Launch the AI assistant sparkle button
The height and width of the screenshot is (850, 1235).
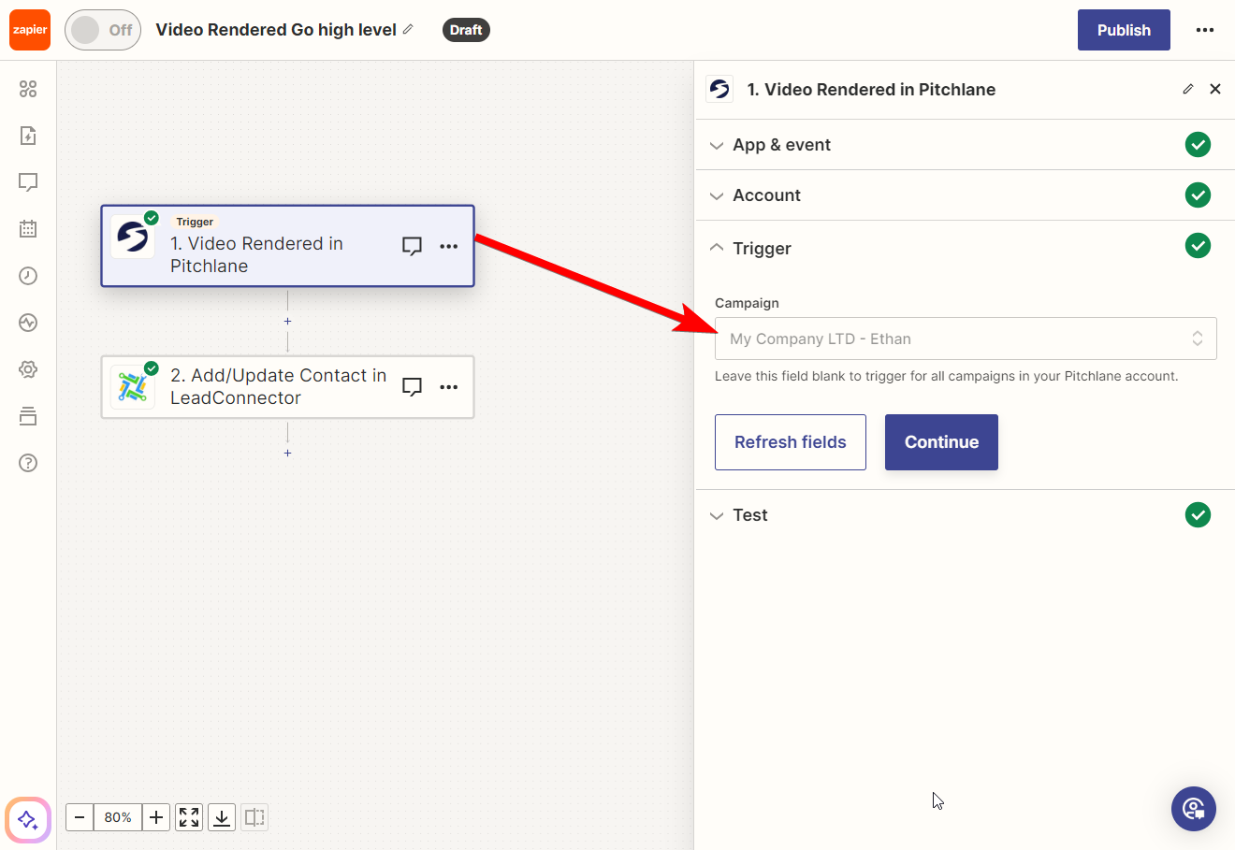[x=28, y=820]
